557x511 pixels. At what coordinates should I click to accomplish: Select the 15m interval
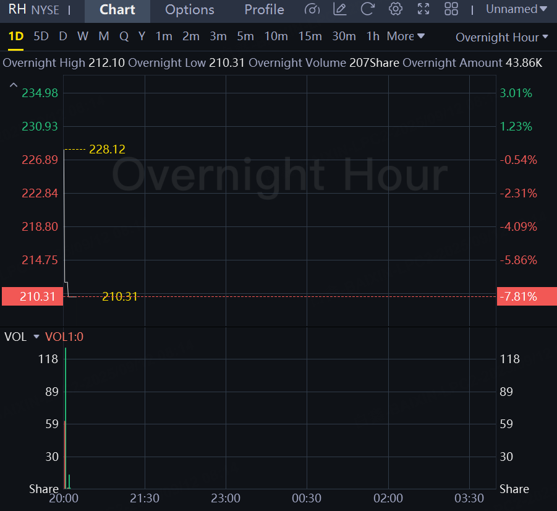pyautogui.click(x=310, y=36)
